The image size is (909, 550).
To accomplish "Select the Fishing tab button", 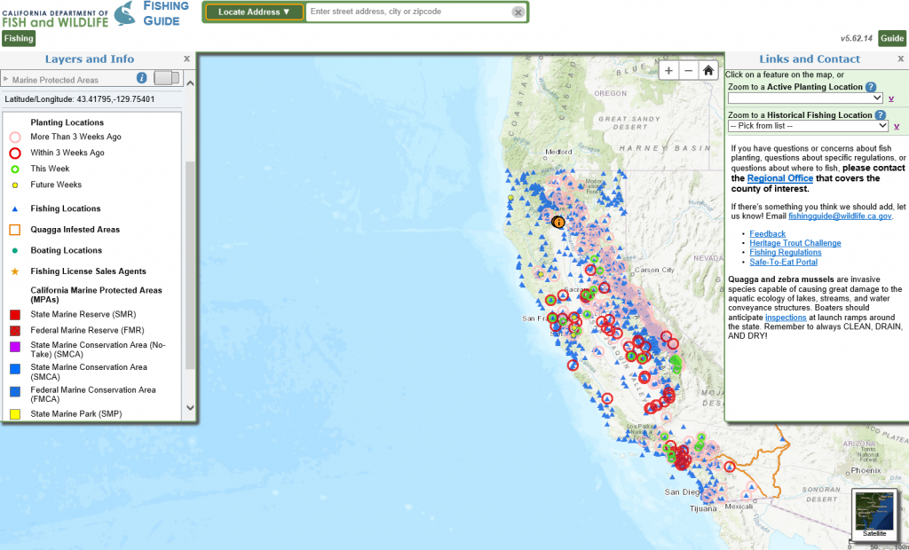I will click(18, 38).
